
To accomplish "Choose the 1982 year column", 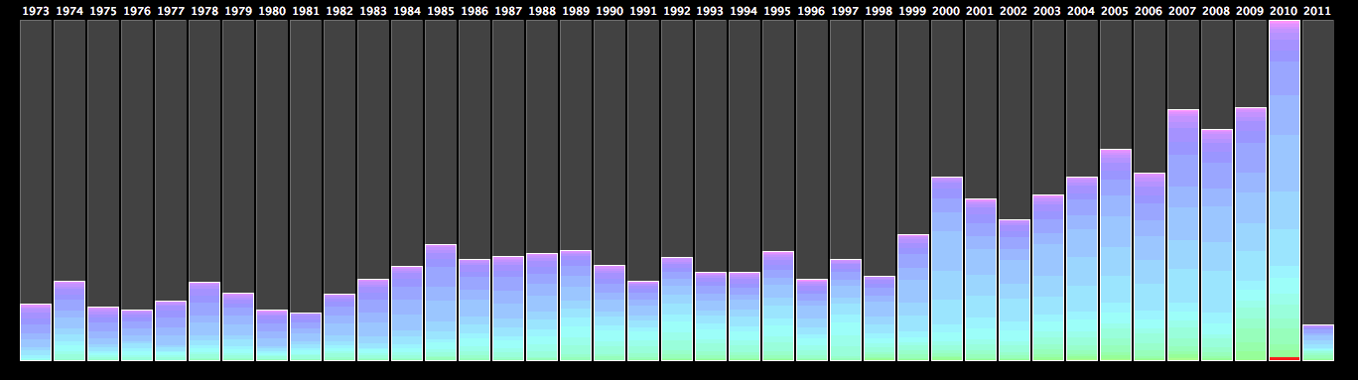I will pyautogui.click(x=339, y=327).
